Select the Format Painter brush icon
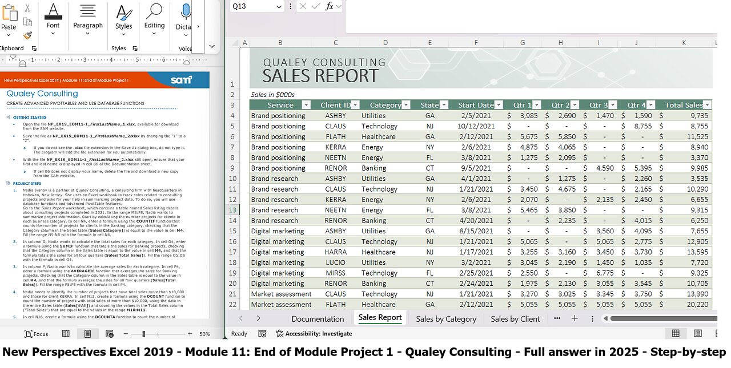731x368 pixels. [x=27, y=36]
